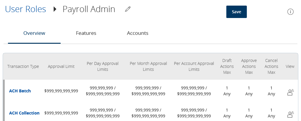Click the pencil icon to rename role
The width and height of the screenshot is (301, 121).
(x=128, y=9)
